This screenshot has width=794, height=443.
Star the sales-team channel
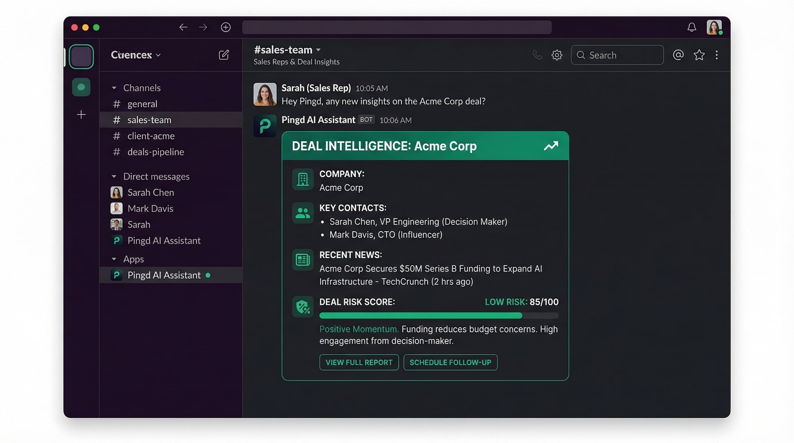pyautogui.click(x=699, y=55)
